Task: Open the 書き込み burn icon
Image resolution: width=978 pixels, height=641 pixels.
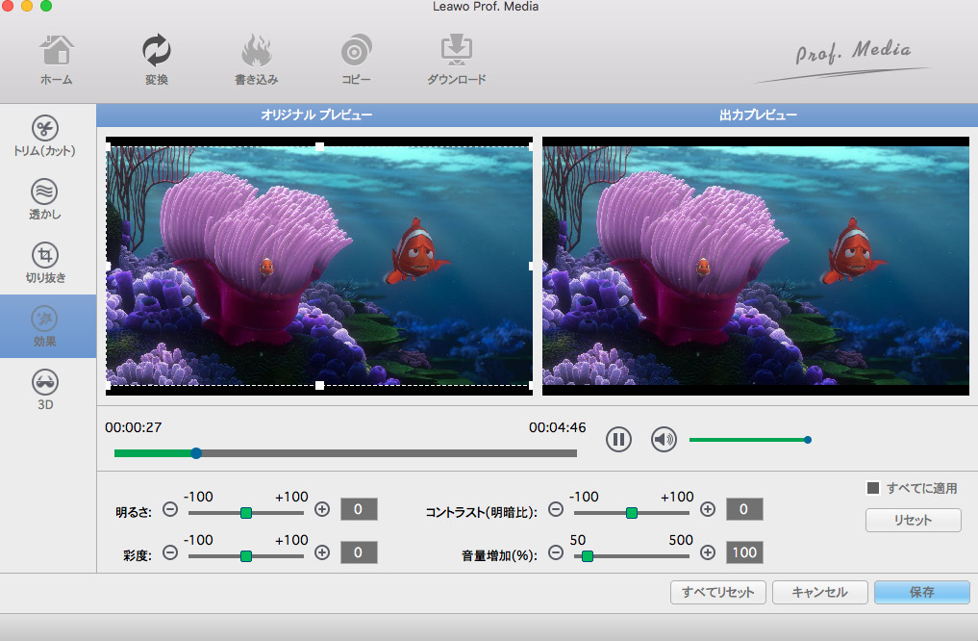Action: 256,60
